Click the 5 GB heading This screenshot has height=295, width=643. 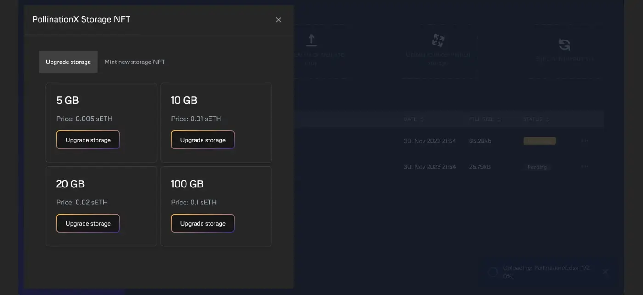68,100
